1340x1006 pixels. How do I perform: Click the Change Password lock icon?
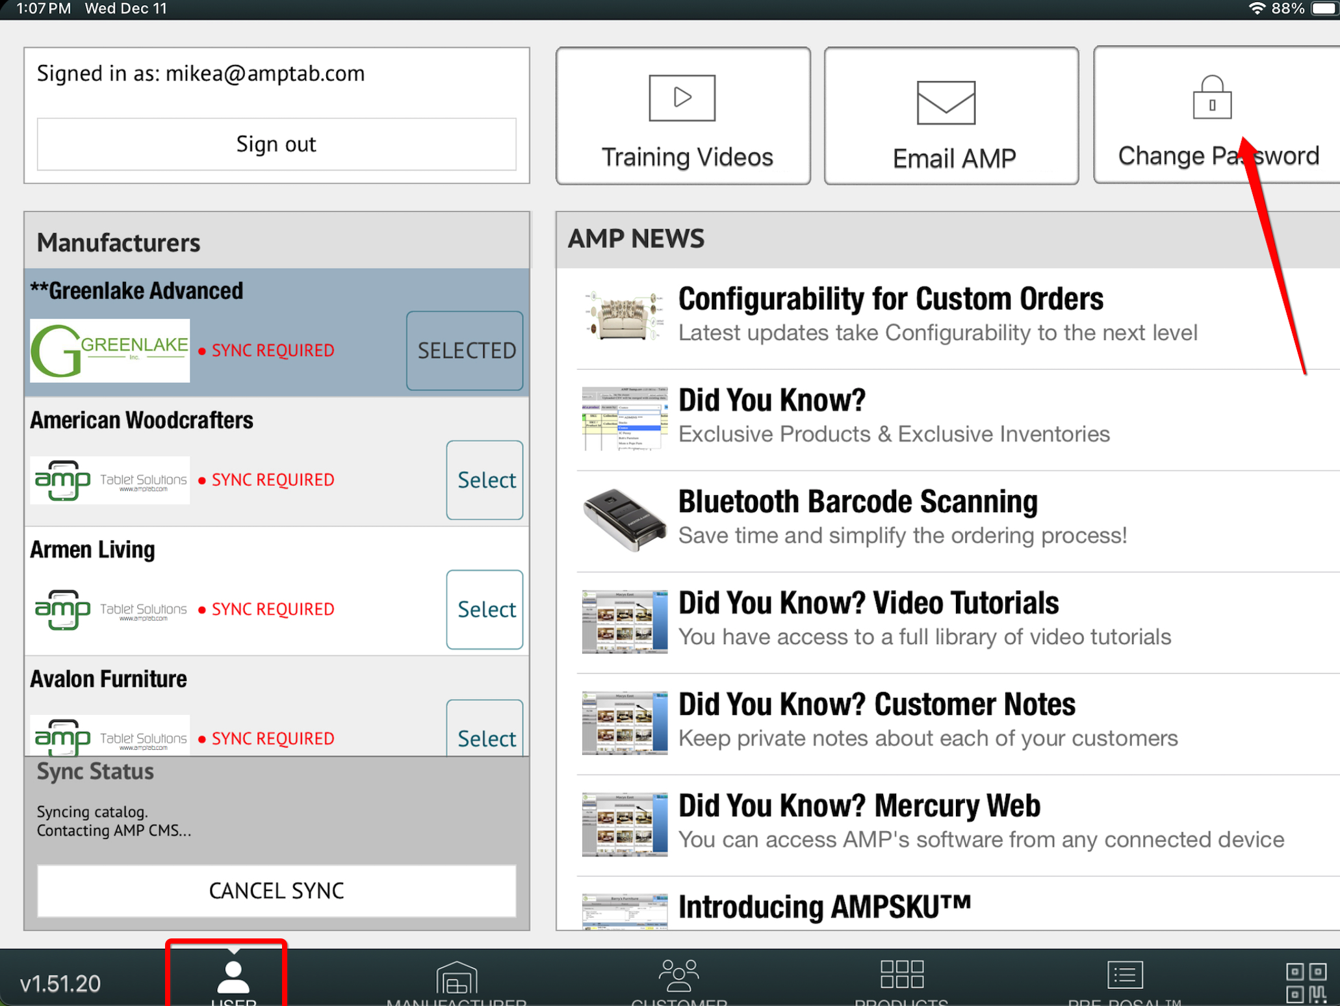pyautogui.click(x=1211, y=98)
